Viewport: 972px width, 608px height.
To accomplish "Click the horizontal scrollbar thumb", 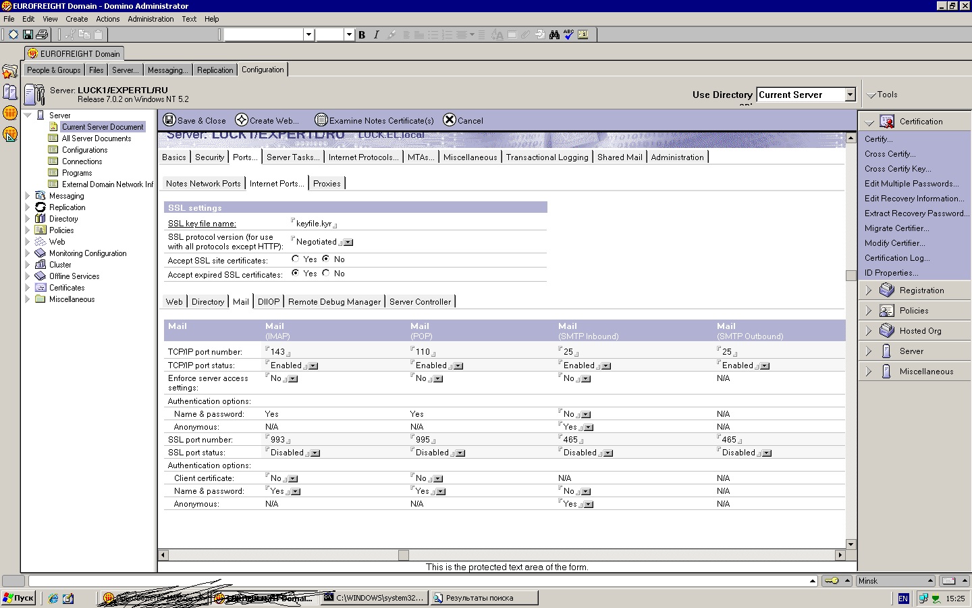I will [404, 555].
